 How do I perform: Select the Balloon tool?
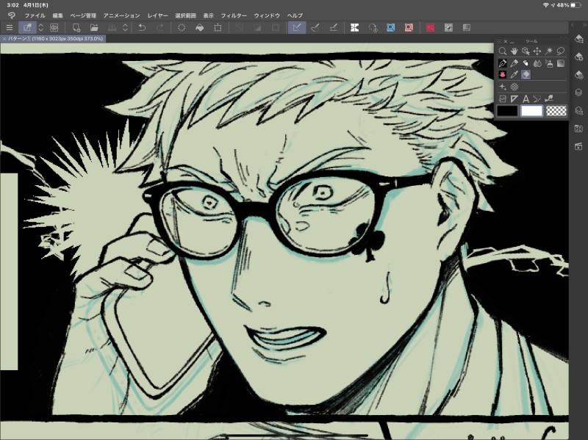coord(537,99)
